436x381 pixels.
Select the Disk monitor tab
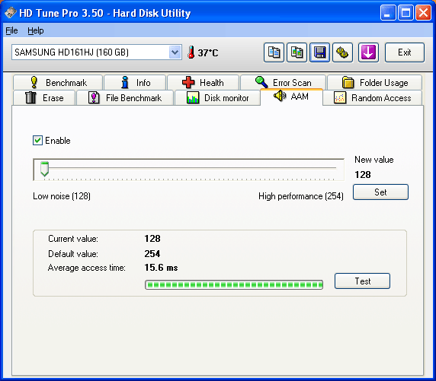[x=217, y=98]
